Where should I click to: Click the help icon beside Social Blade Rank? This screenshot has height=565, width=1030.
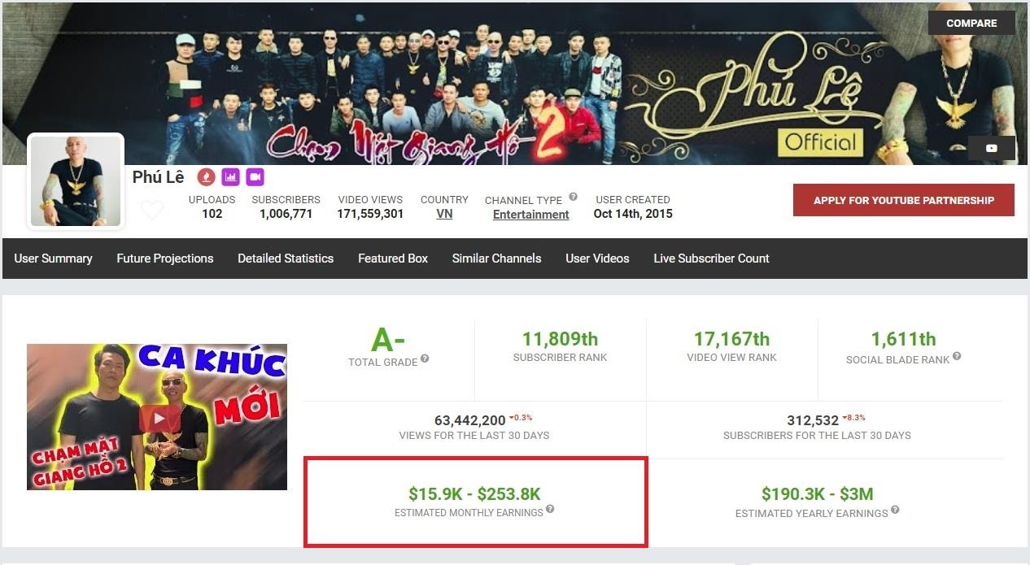tap(957, 356)
